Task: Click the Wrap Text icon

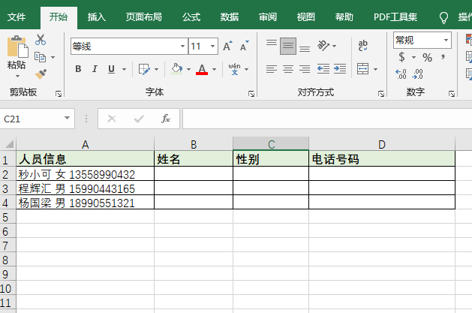Action: coord(363,46)
